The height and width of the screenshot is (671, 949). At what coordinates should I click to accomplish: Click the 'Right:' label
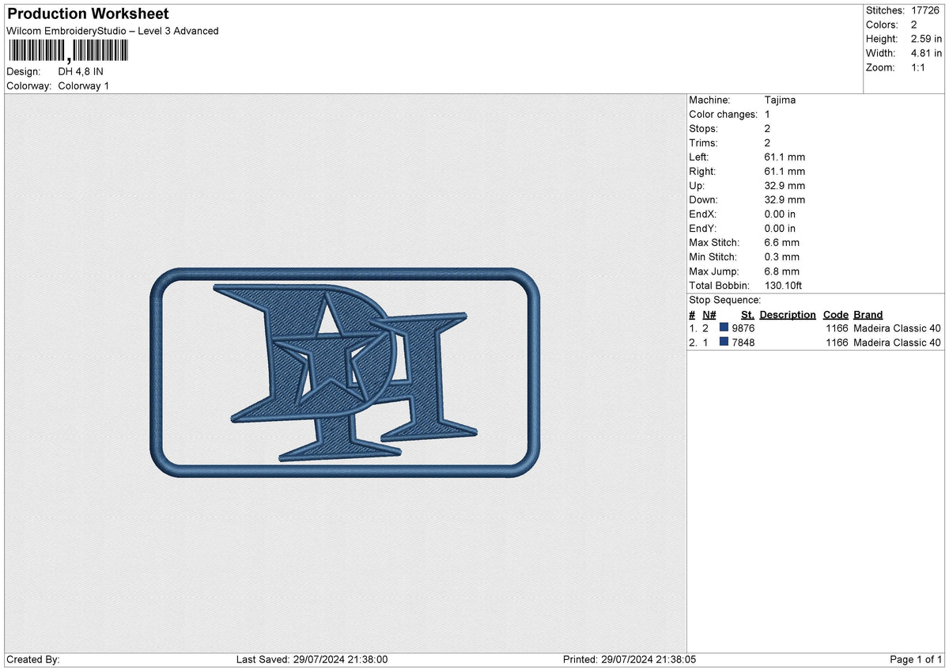(702, 171)
